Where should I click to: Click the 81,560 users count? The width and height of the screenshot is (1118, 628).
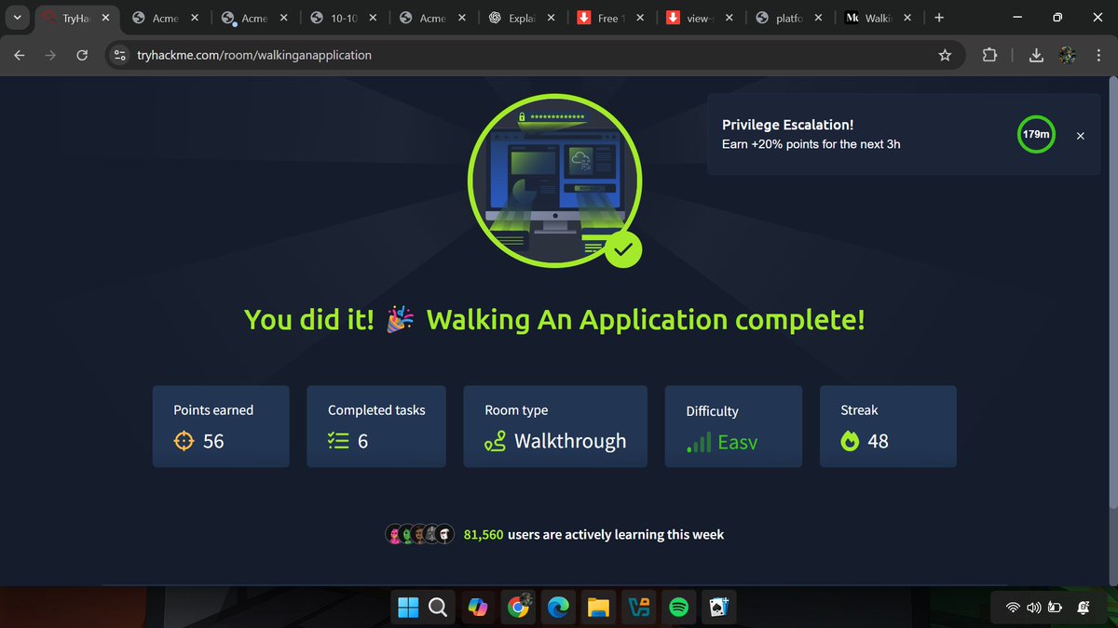(484, 534)
